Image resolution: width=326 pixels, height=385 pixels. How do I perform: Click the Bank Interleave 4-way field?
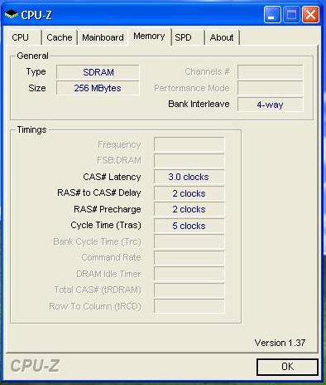click(x=271, y=105)
